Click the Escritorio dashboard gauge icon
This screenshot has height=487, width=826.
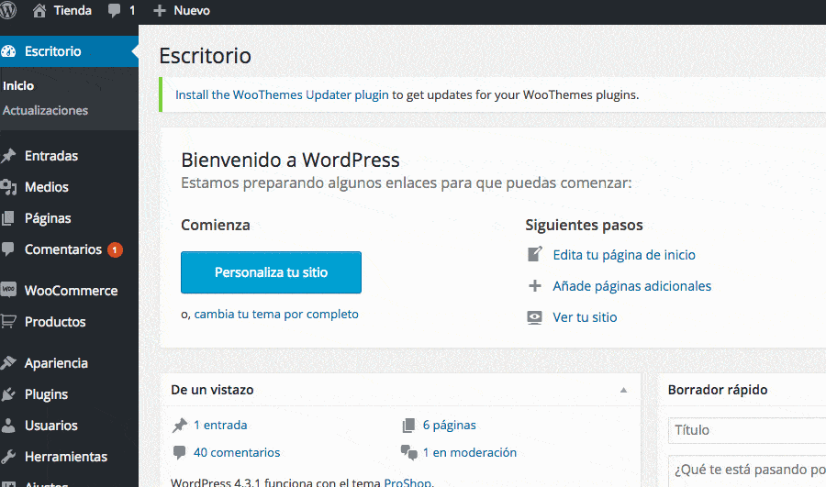pyautogui.click(x=8, y=51)
